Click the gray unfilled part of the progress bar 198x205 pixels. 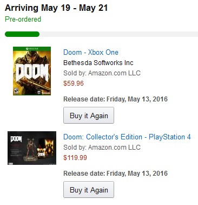(118, 34)
